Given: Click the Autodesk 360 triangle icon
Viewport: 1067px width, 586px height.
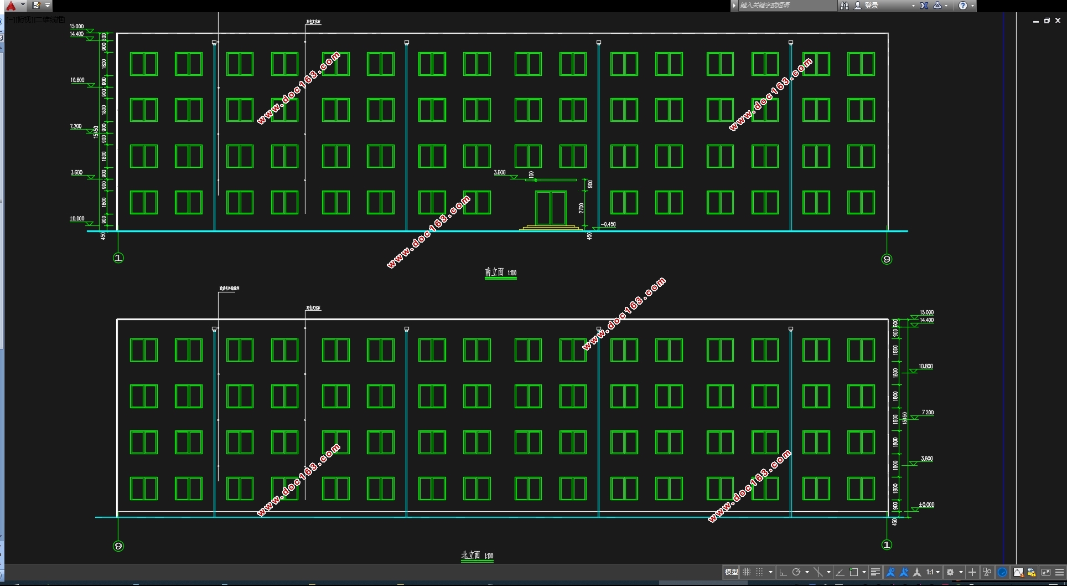Looking at the screenshot, I should [x=937, y=6].
